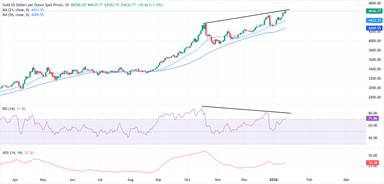Screen dimensions: 384x184
Task: Click the 4000.00 level on price scale
Action: 374,41
